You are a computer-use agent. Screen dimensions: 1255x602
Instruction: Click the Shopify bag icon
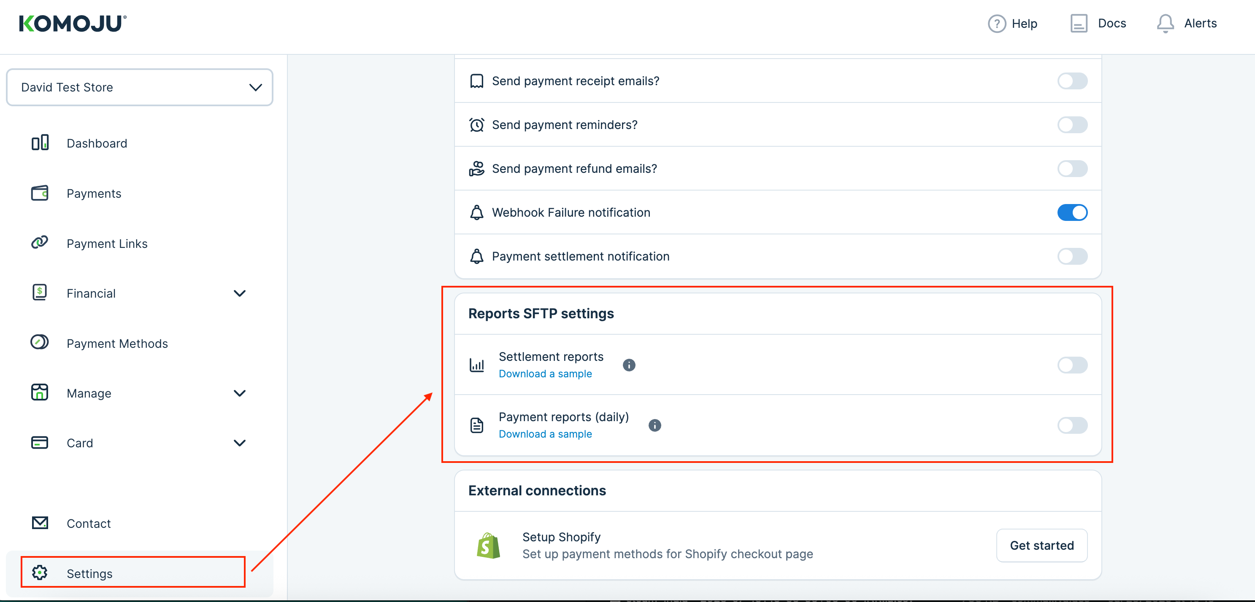coord(488,546)
